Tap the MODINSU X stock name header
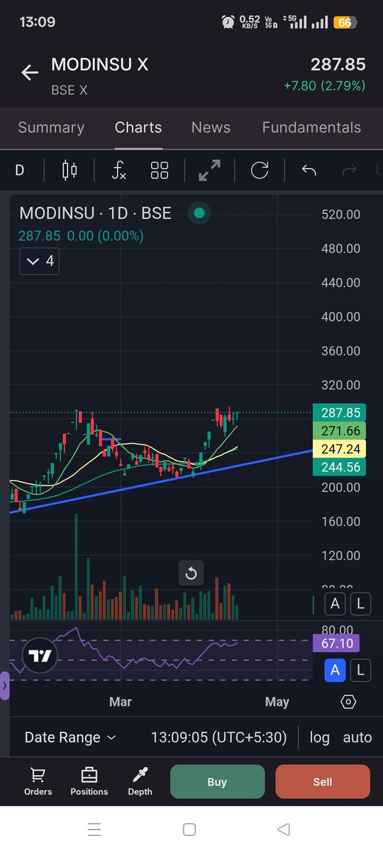The width and height of the screenshot is (383, 853). click(100, 64)
